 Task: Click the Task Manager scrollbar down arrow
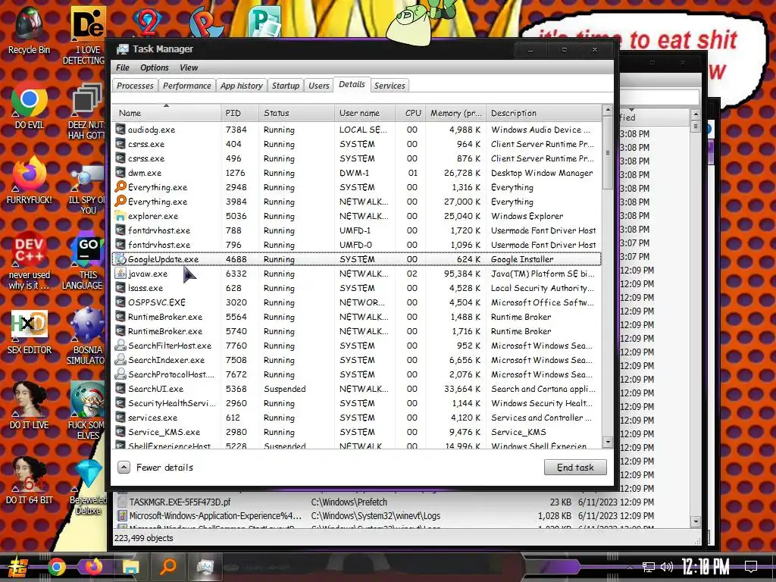[x=608, y=442]
